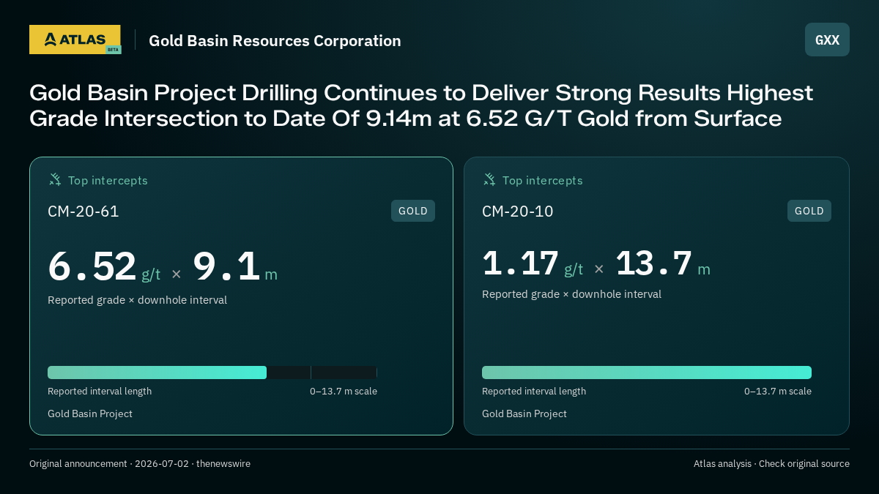Click the 'Atlas analysis · Check original source' footer
Image resolution: width=879 pixels, height=494 pixels.
(x=771, y=464)
